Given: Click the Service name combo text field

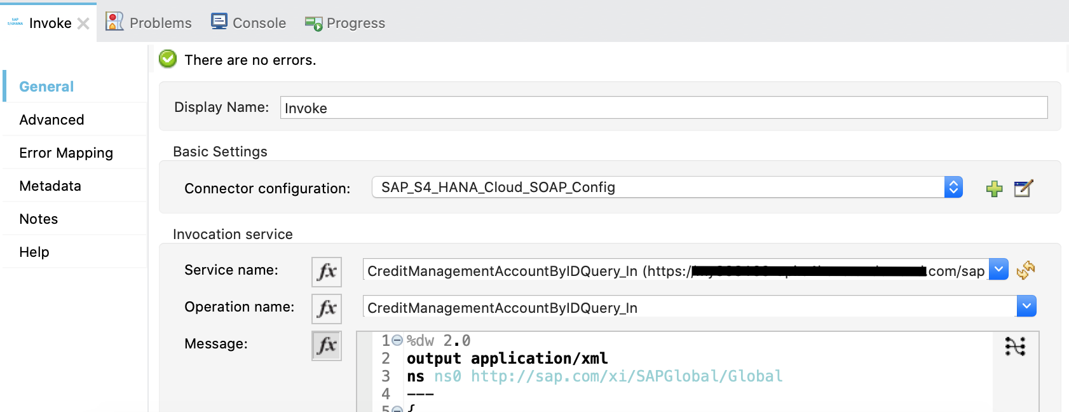Looking at the screenshot, I should pyautogui.click(x=675, y=270).
